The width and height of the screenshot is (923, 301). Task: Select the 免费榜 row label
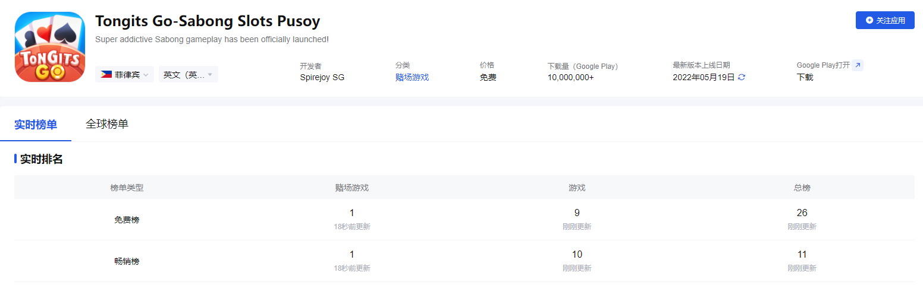[127, 220]
